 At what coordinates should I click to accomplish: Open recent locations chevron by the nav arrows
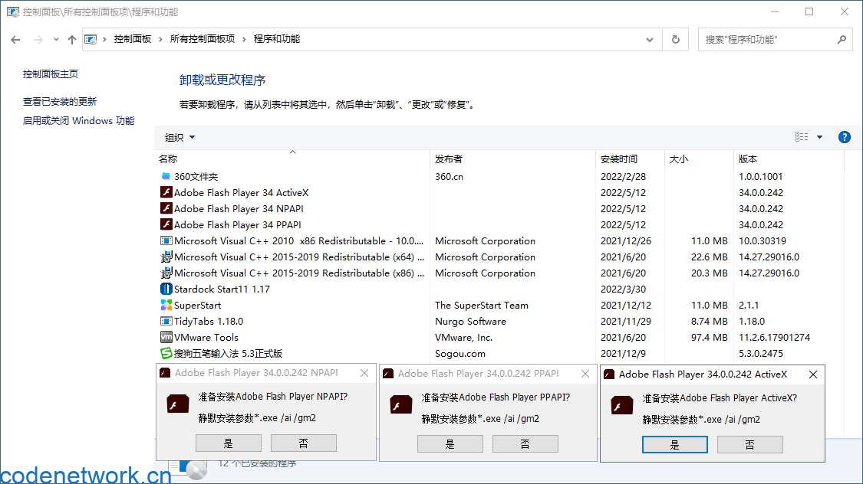[56, 40]
